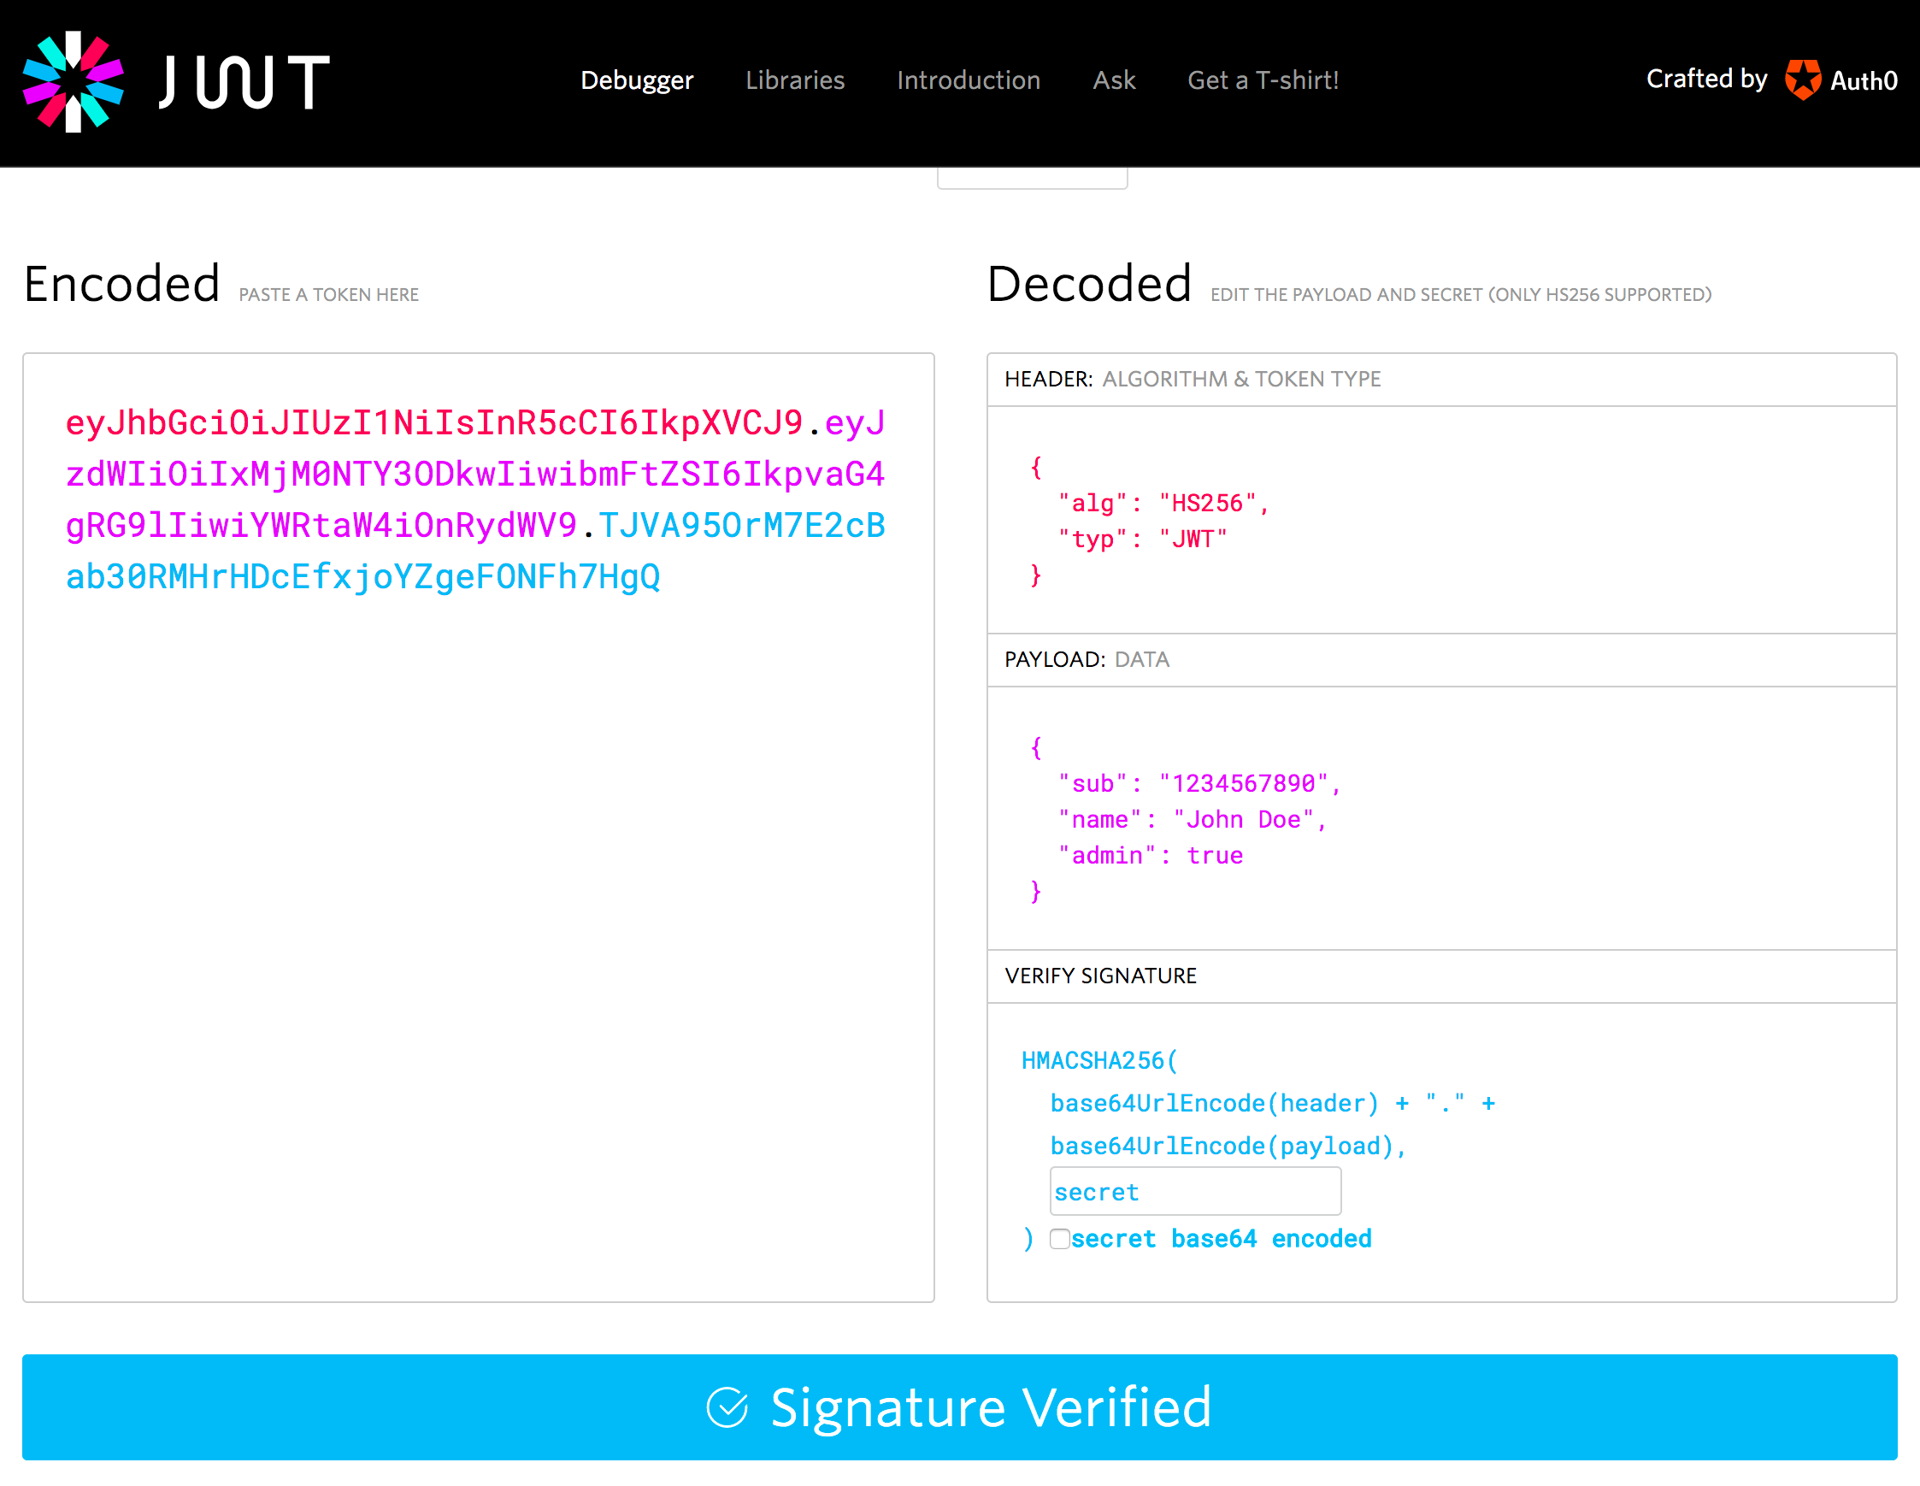Click the HEADER: Algorithm & Token Type heading
This screenshot has width=1920, height=1486.
pyautogui.click(x=1192, y=379)
